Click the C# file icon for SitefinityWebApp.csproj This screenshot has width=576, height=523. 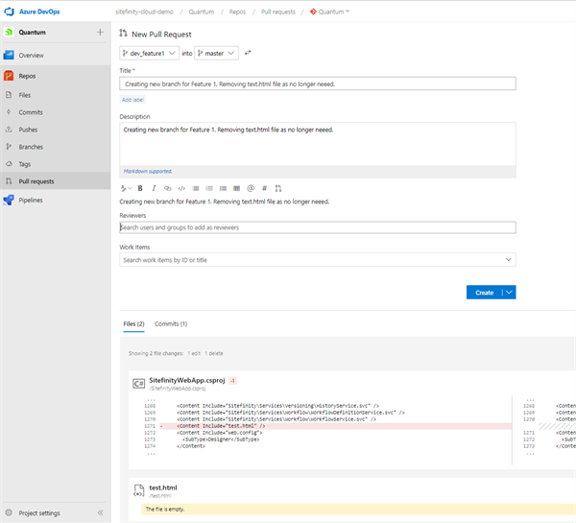pos(138,384)
